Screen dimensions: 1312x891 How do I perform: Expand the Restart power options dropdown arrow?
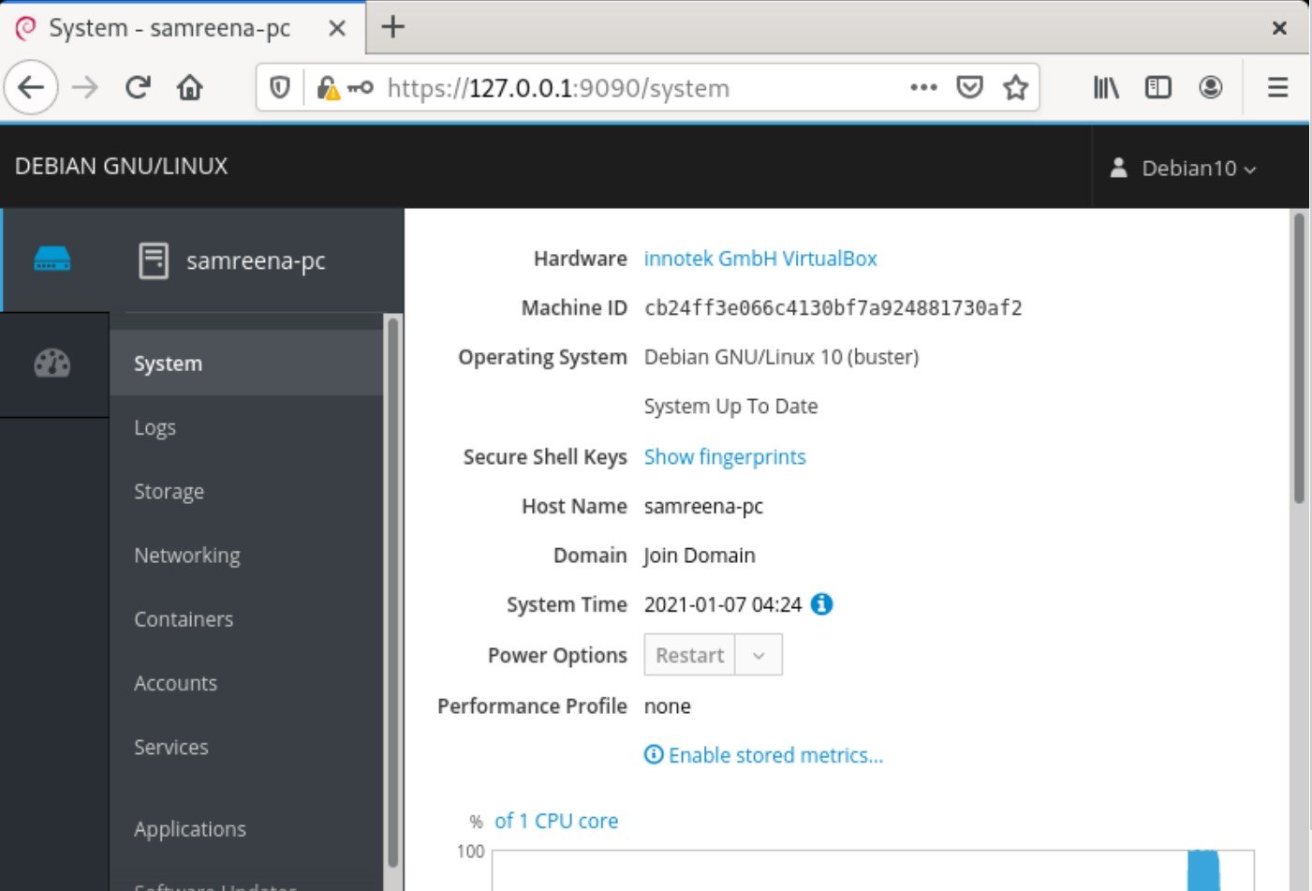click(x=759, y=655)
